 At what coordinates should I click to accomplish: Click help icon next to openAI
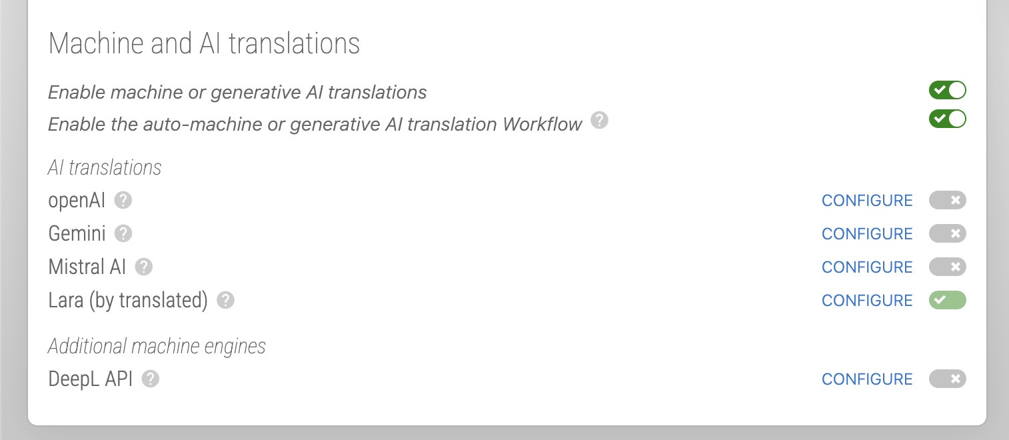click(x=123, y=200)
